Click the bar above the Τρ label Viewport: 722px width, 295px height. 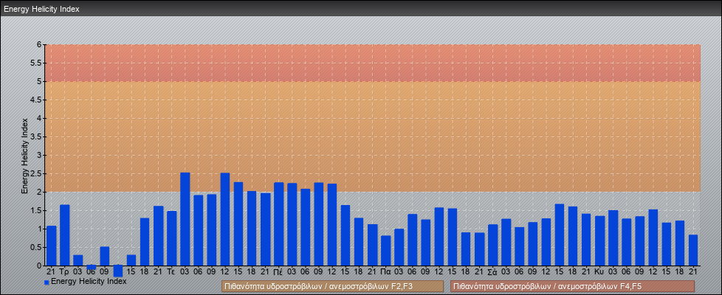(65, 235)
